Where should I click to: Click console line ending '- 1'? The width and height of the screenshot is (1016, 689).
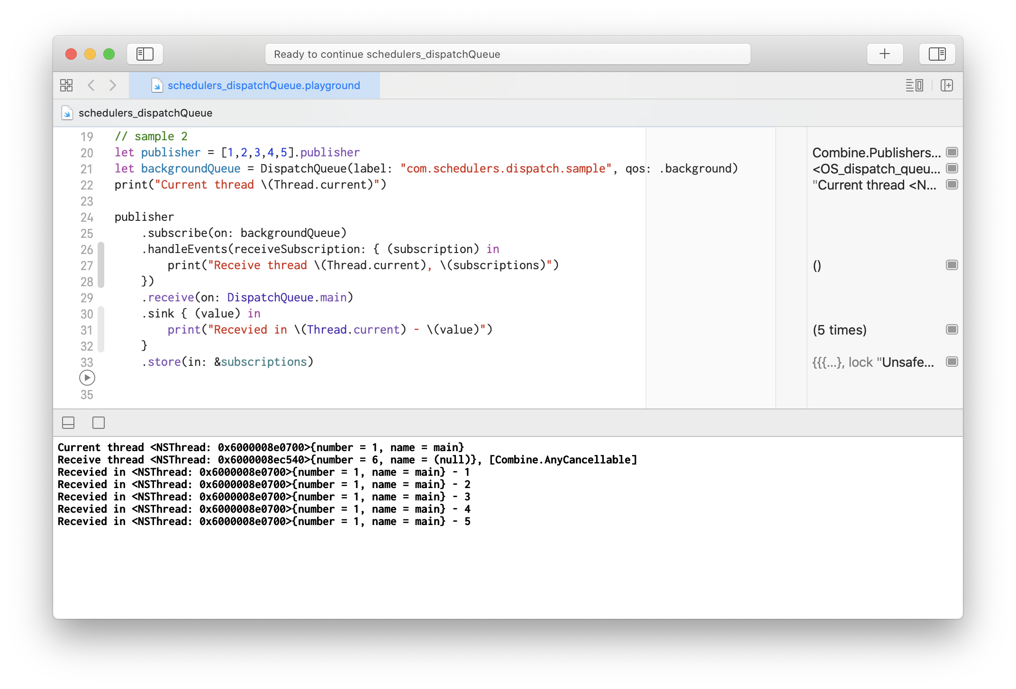click(264, 472)
